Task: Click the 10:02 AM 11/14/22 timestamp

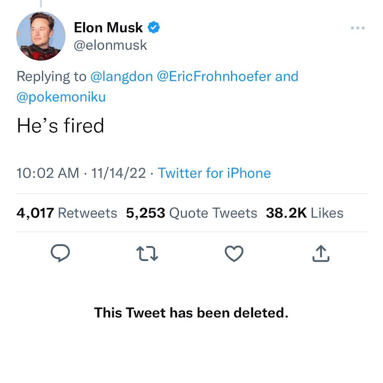Action: click(x=81, y=174)
